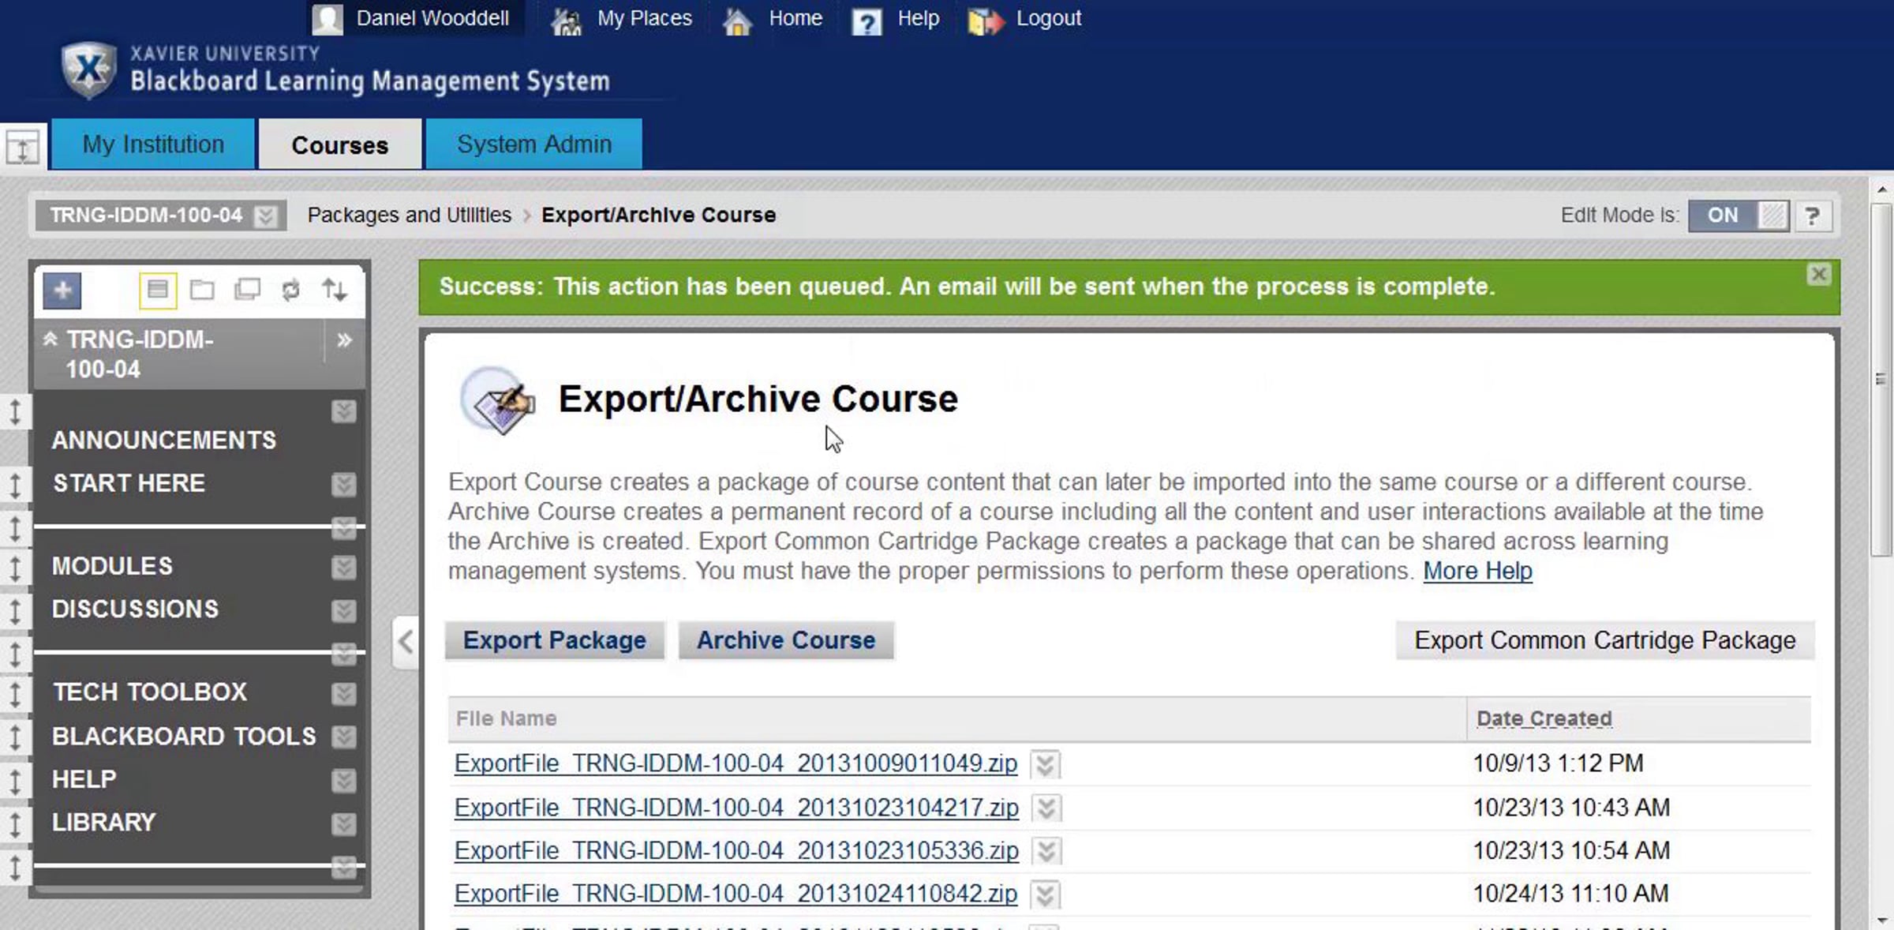Open options dropdown for Tech Toolbox
The image size is (1894, 930).
click(x=343, y=693)
